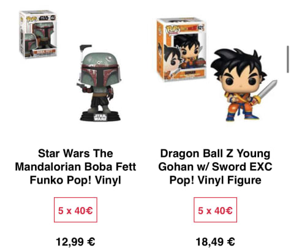
Task: Select the 18,49 € price
Action: 215,242
